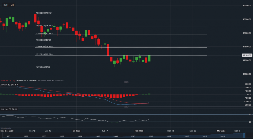The image size is (253, 139).
Task: Click the resize handle above RSI panel
Action: click(126, 106)
